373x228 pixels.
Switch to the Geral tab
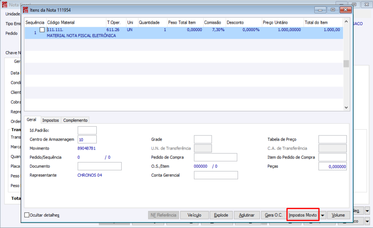31,120
